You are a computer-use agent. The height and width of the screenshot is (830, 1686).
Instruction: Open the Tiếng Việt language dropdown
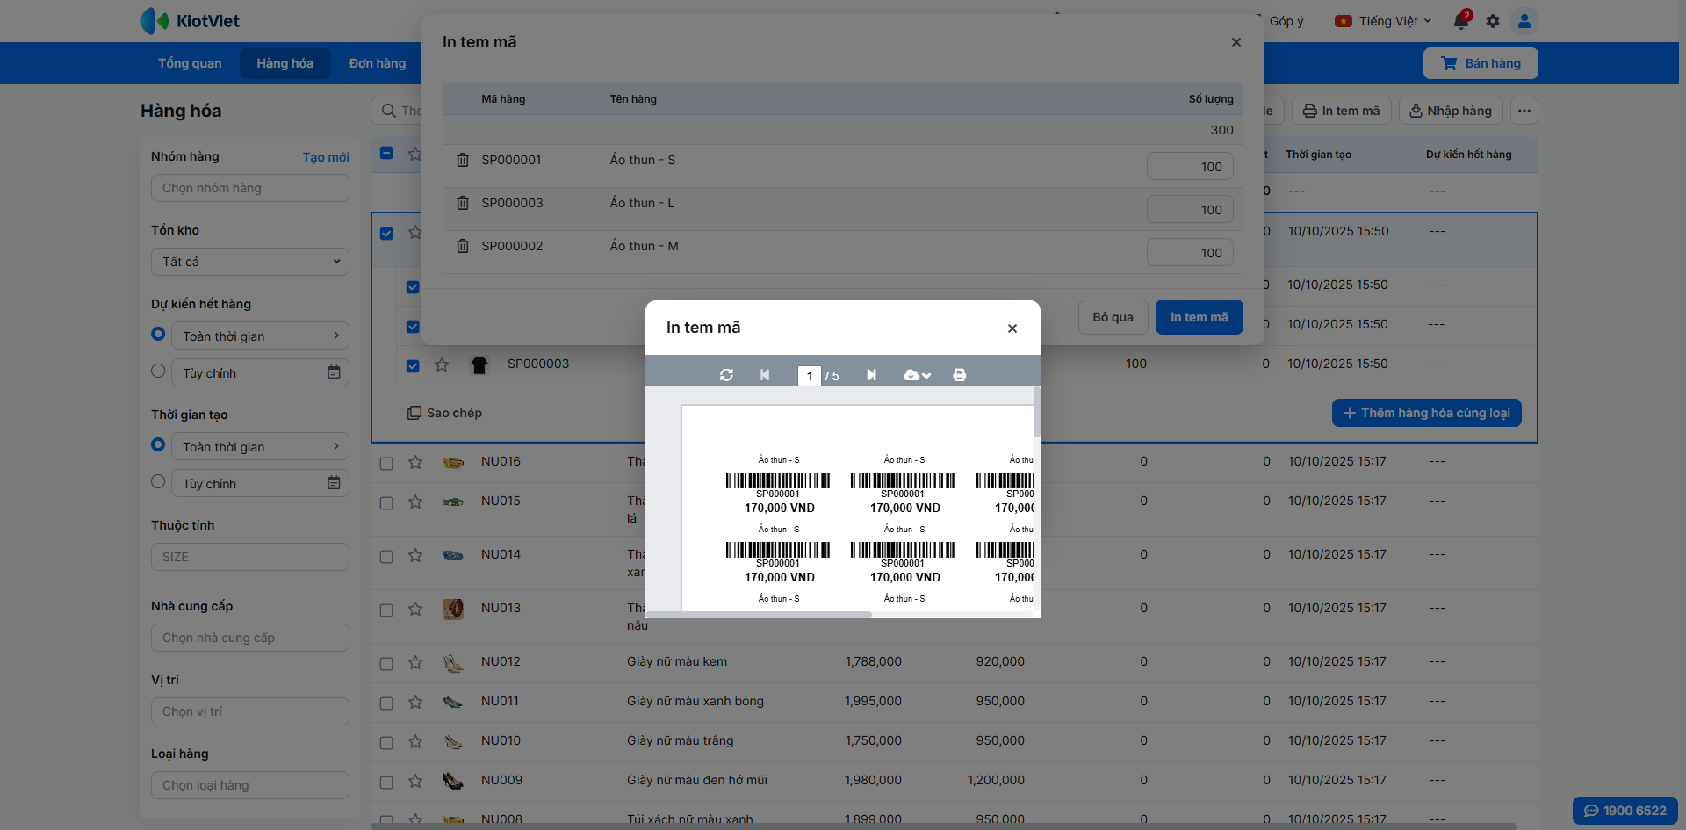click(x=1383, y=21)
